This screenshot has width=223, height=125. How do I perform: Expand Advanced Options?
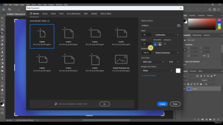[x=149, y=76]
